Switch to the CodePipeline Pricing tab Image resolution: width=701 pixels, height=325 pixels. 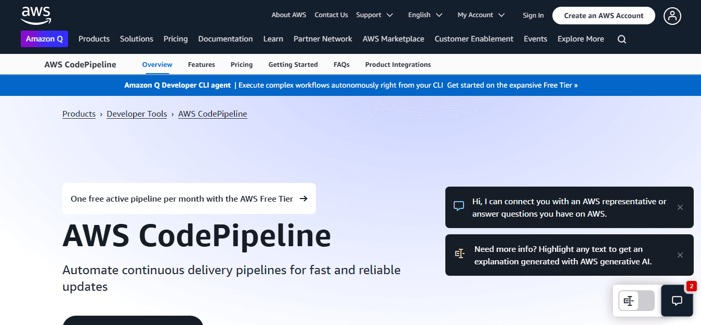(242, 65)
